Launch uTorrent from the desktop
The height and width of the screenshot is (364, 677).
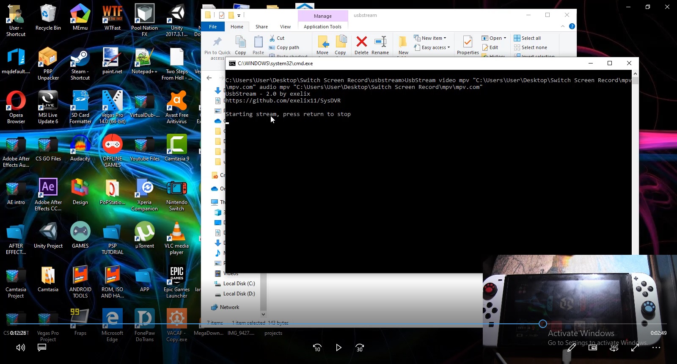pyautogui.click(x=144, y=235)
